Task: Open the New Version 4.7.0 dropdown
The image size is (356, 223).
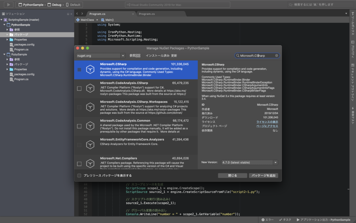Action: (x=250, y=162)
